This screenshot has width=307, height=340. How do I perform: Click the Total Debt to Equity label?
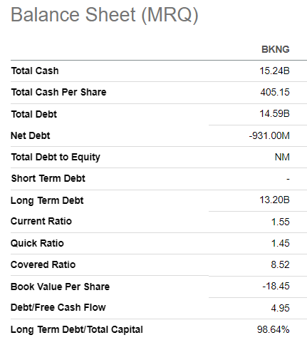[x=56, y=158]
